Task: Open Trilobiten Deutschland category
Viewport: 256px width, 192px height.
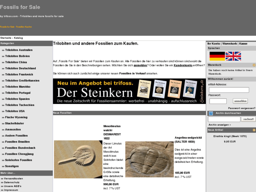Action: 20,68
